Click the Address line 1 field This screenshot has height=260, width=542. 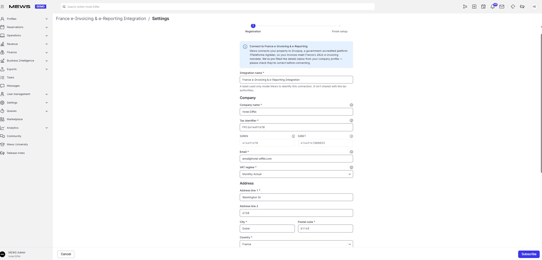(296, 197)
